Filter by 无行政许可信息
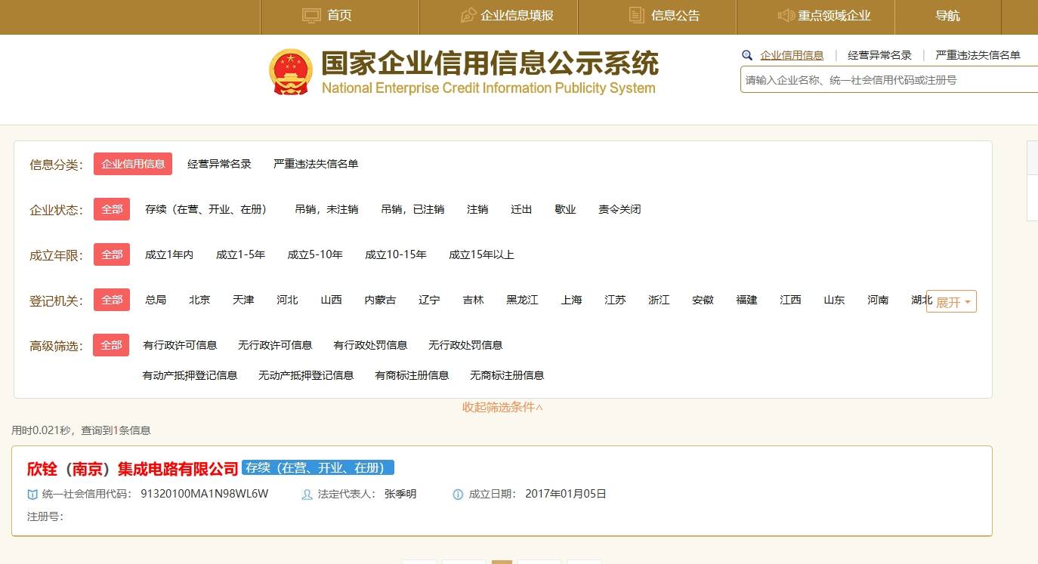Screen dimensions: 1038x564 [x=275, y=345]
